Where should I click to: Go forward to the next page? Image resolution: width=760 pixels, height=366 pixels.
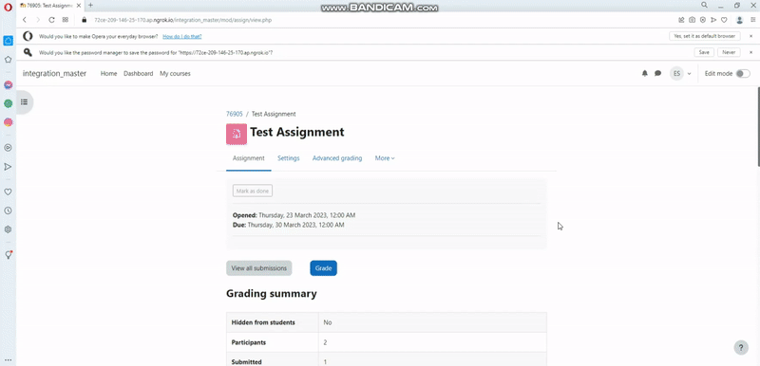coord(38,20)
